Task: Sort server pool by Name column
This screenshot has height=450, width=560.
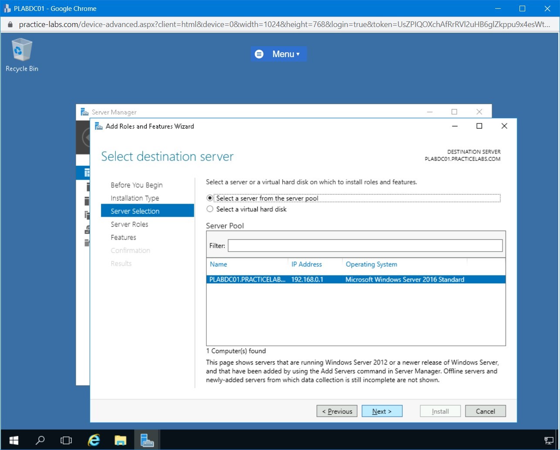Action: coord(218,264)
